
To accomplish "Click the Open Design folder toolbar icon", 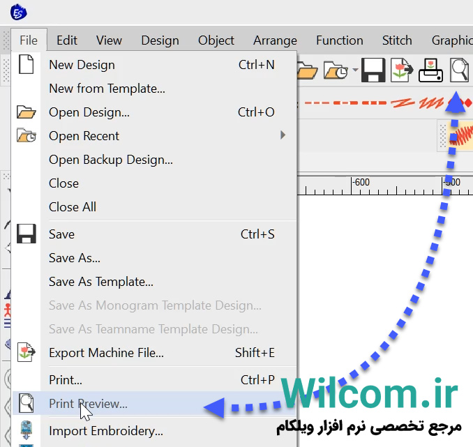I will tap(307, 71).
